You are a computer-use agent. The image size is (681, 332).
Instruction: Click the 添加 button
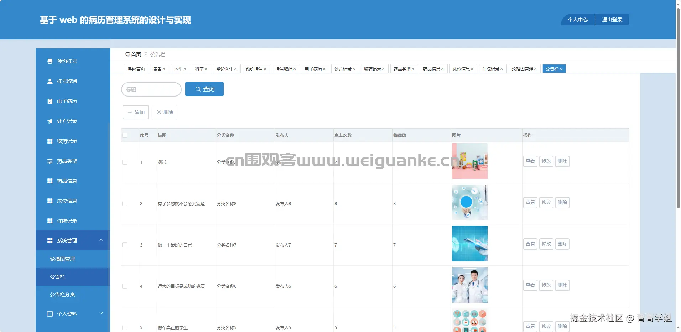coord(136,112)
